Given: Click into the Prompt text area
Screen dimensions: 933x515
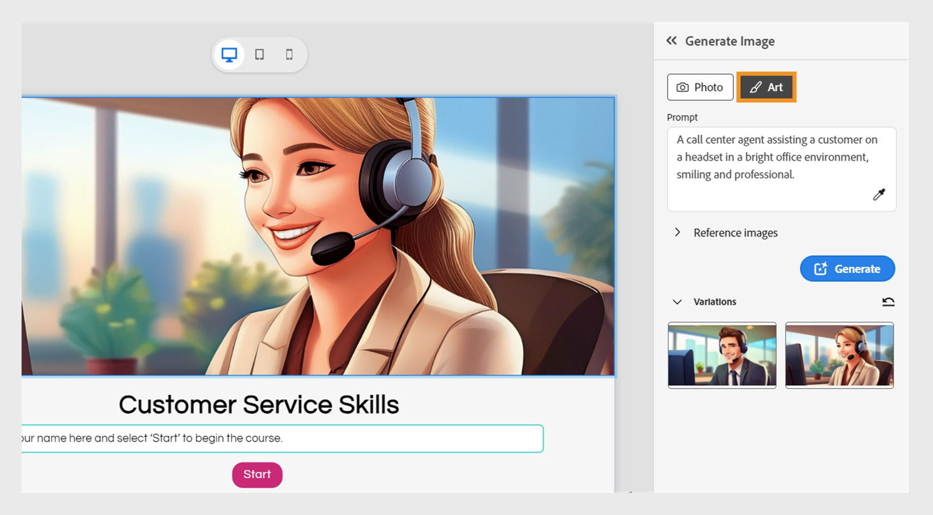Looking at the screenshot, I should pos(781,169).
